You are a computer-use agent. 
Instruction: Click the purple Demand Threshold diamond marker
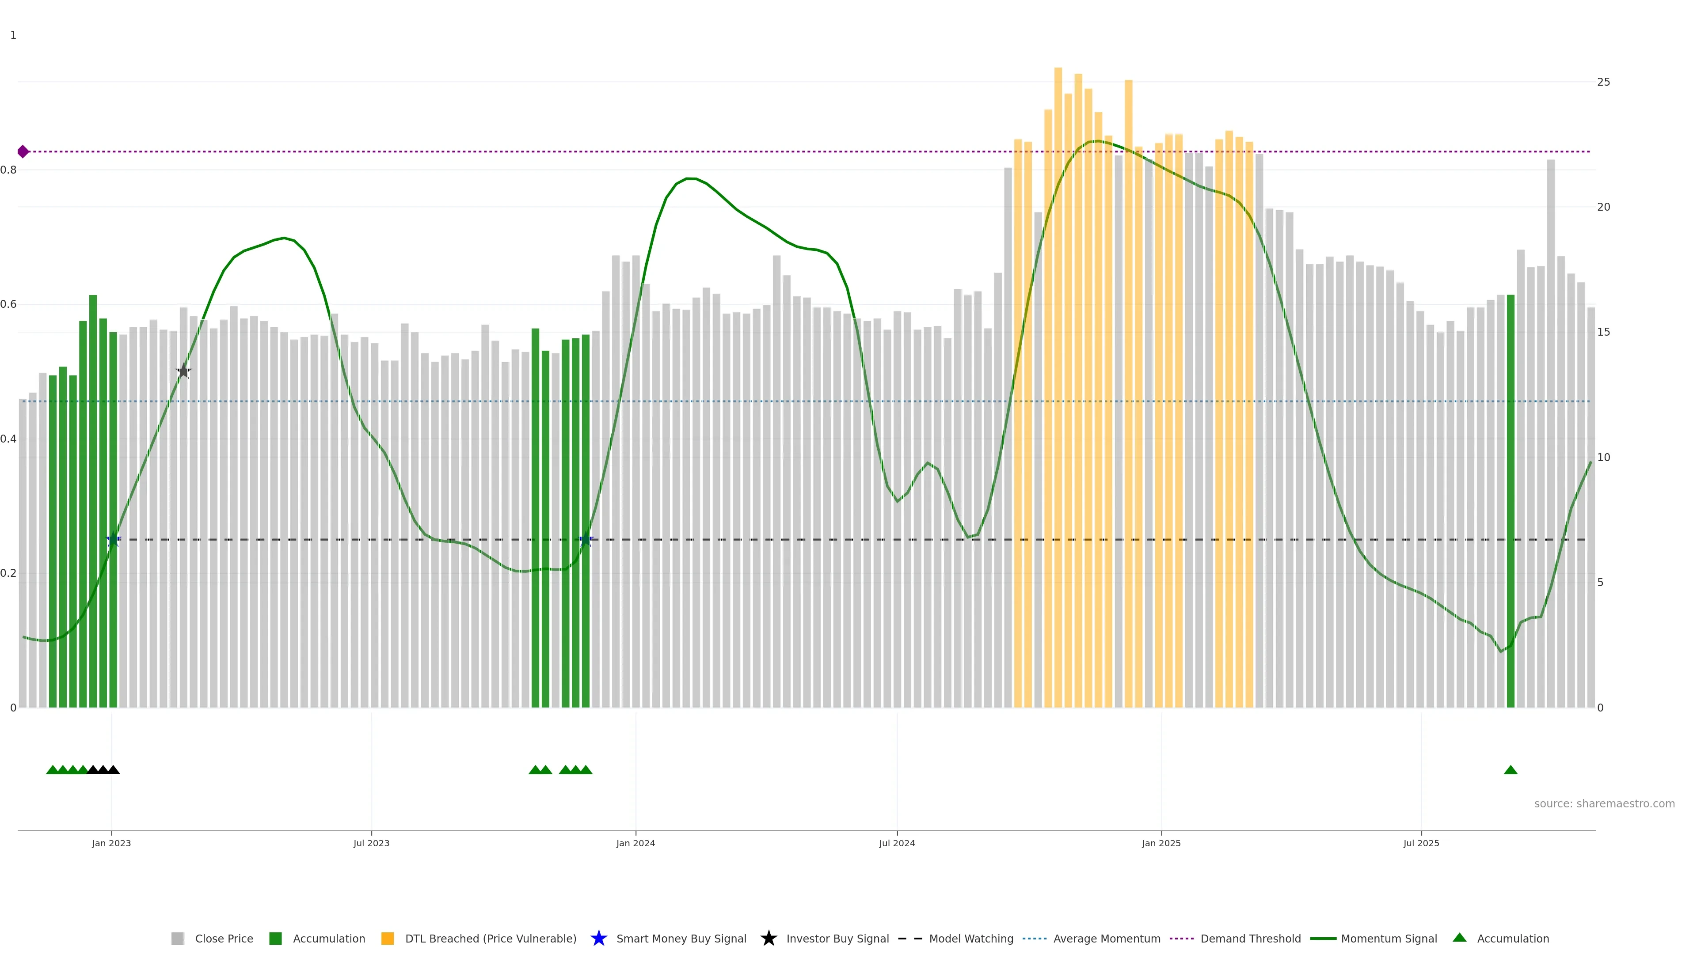tap(23, 152)
